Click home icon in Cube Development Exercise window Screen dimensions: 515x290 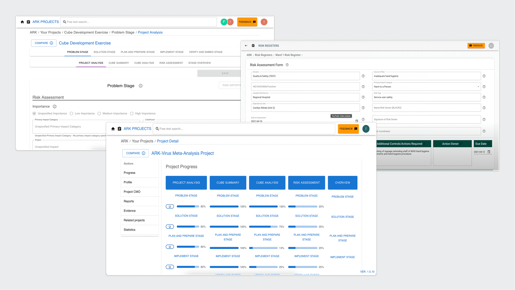(x=22, y=22)
